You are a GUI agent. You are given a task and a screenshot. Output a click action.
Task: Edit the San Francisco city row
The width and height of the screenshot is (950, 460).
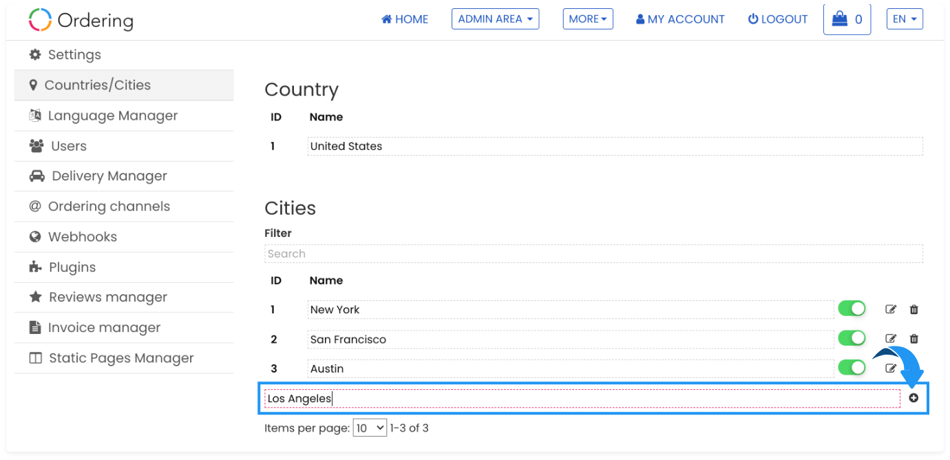click(x=891, y=339)
